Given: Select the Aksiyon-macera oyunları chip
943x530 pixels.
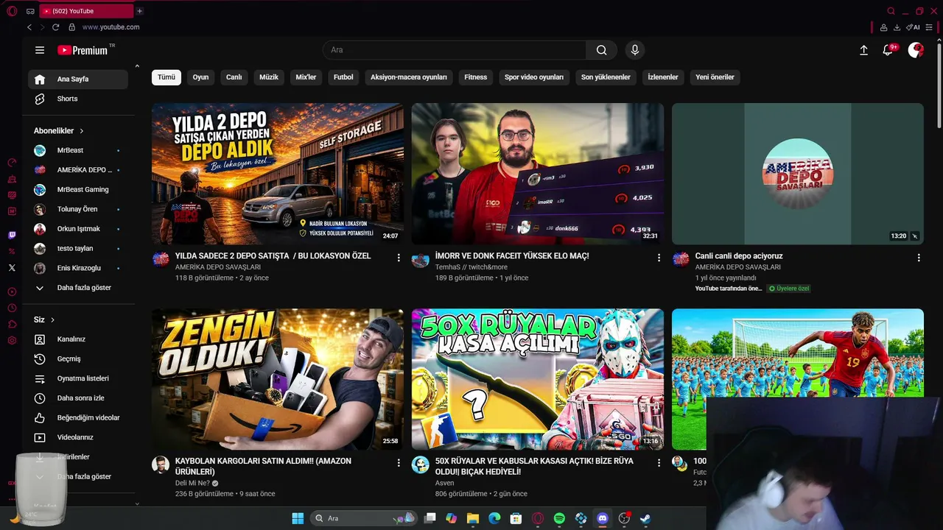Looking at the screenshot, I should [409, 77].
